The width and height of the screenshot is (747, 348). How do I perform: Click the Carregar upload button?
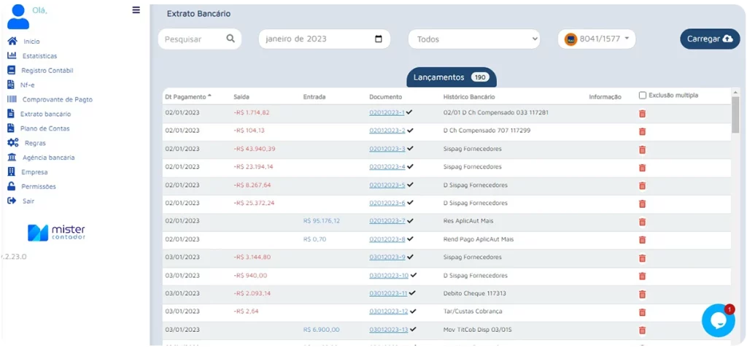point(709,39)
